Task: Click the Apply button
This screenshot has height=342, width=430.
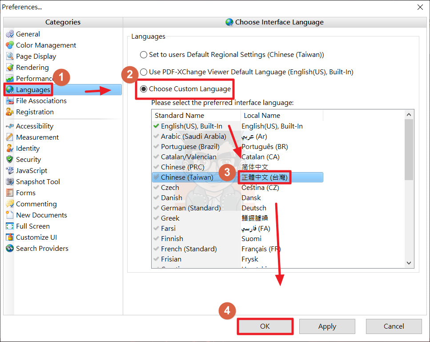Action: tap(327, 326)
